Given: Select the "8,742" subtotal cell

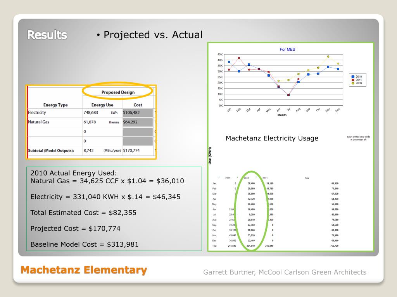Looking at the screenshot, I should point(88,150).
